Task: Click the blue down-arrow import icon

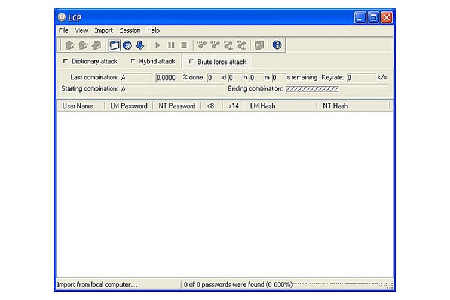Action: [x=139, y=45]
